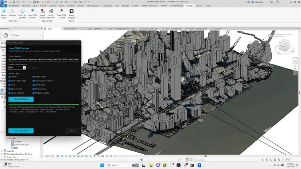Click the Search Radius stepper arrows
Viewport: 301px width, 169px height.
pyautogui.click(x=24, y=68)
